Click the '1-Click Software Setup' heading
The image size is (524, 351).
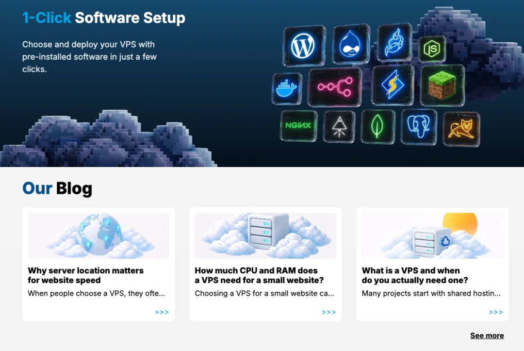pyautogui.click(x=104, y=17)
